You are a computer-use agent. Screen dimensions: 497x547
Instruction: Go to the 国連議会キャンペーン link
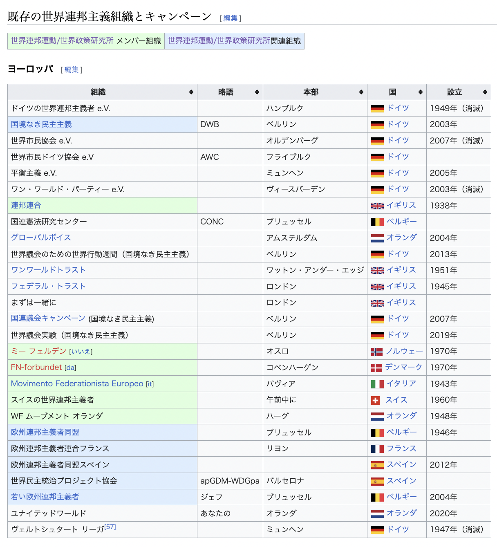[x=48, y=318]
